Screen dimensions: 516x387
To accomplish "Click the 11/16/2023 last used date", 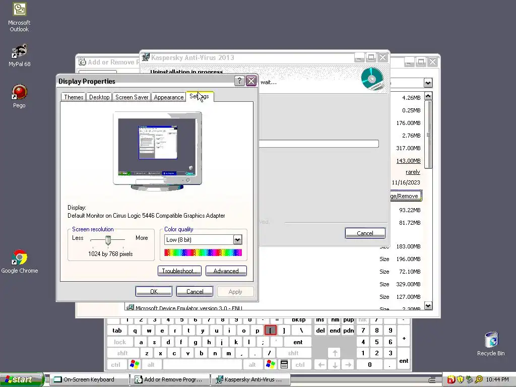I will [406, 182].
